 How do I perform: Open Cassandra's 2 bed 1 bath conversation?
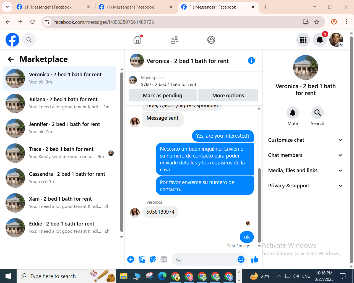[x=59, y=178]
